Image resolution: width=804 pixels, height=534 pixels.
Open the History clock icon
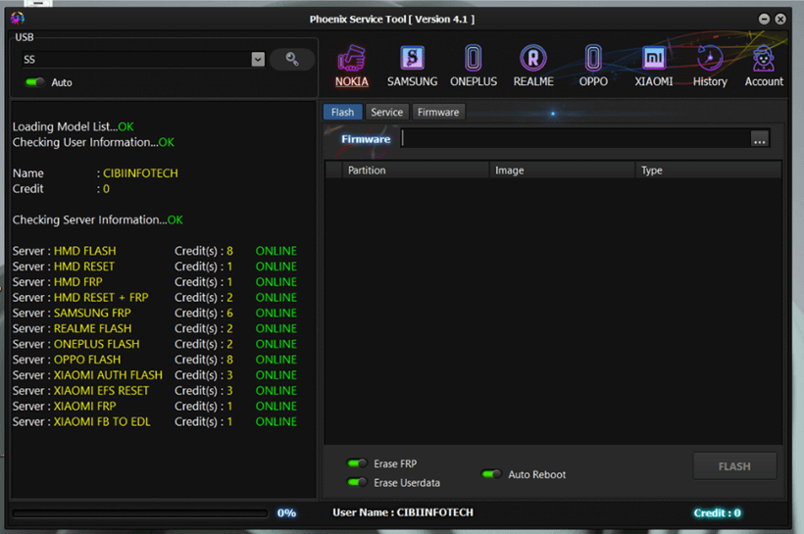click(x=709, y=60)
